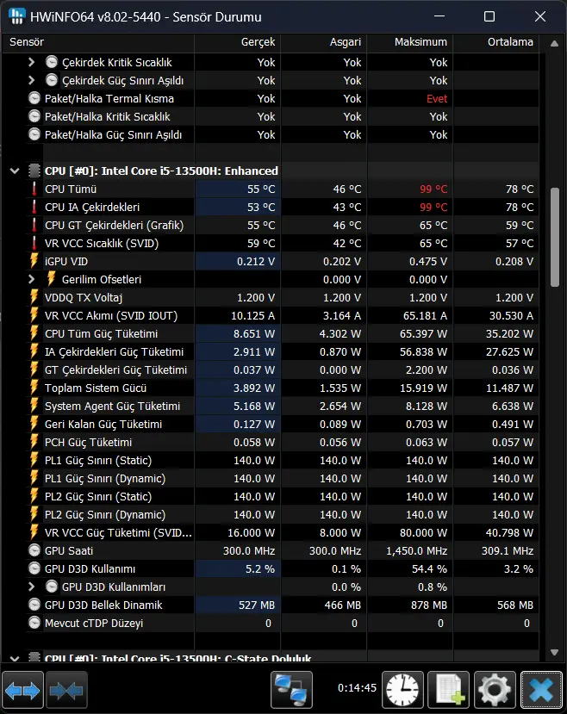Click the HWiNFO64 app icon in title bar
This screenshot has height=714, width=567.
click(17, 16)
